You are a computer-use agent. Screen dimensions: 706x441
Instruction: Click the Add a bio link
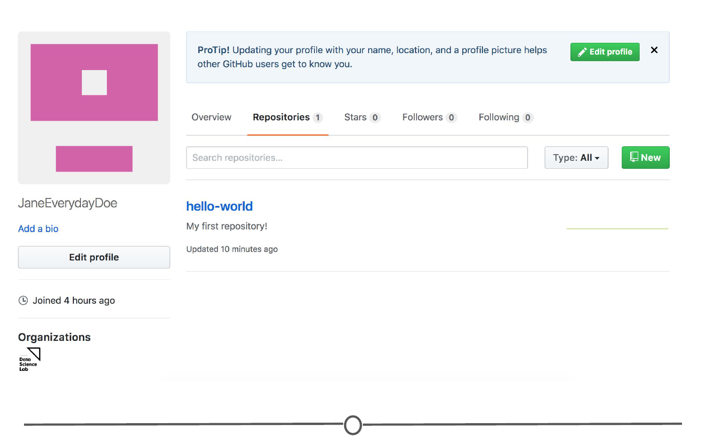coord(38,229)
